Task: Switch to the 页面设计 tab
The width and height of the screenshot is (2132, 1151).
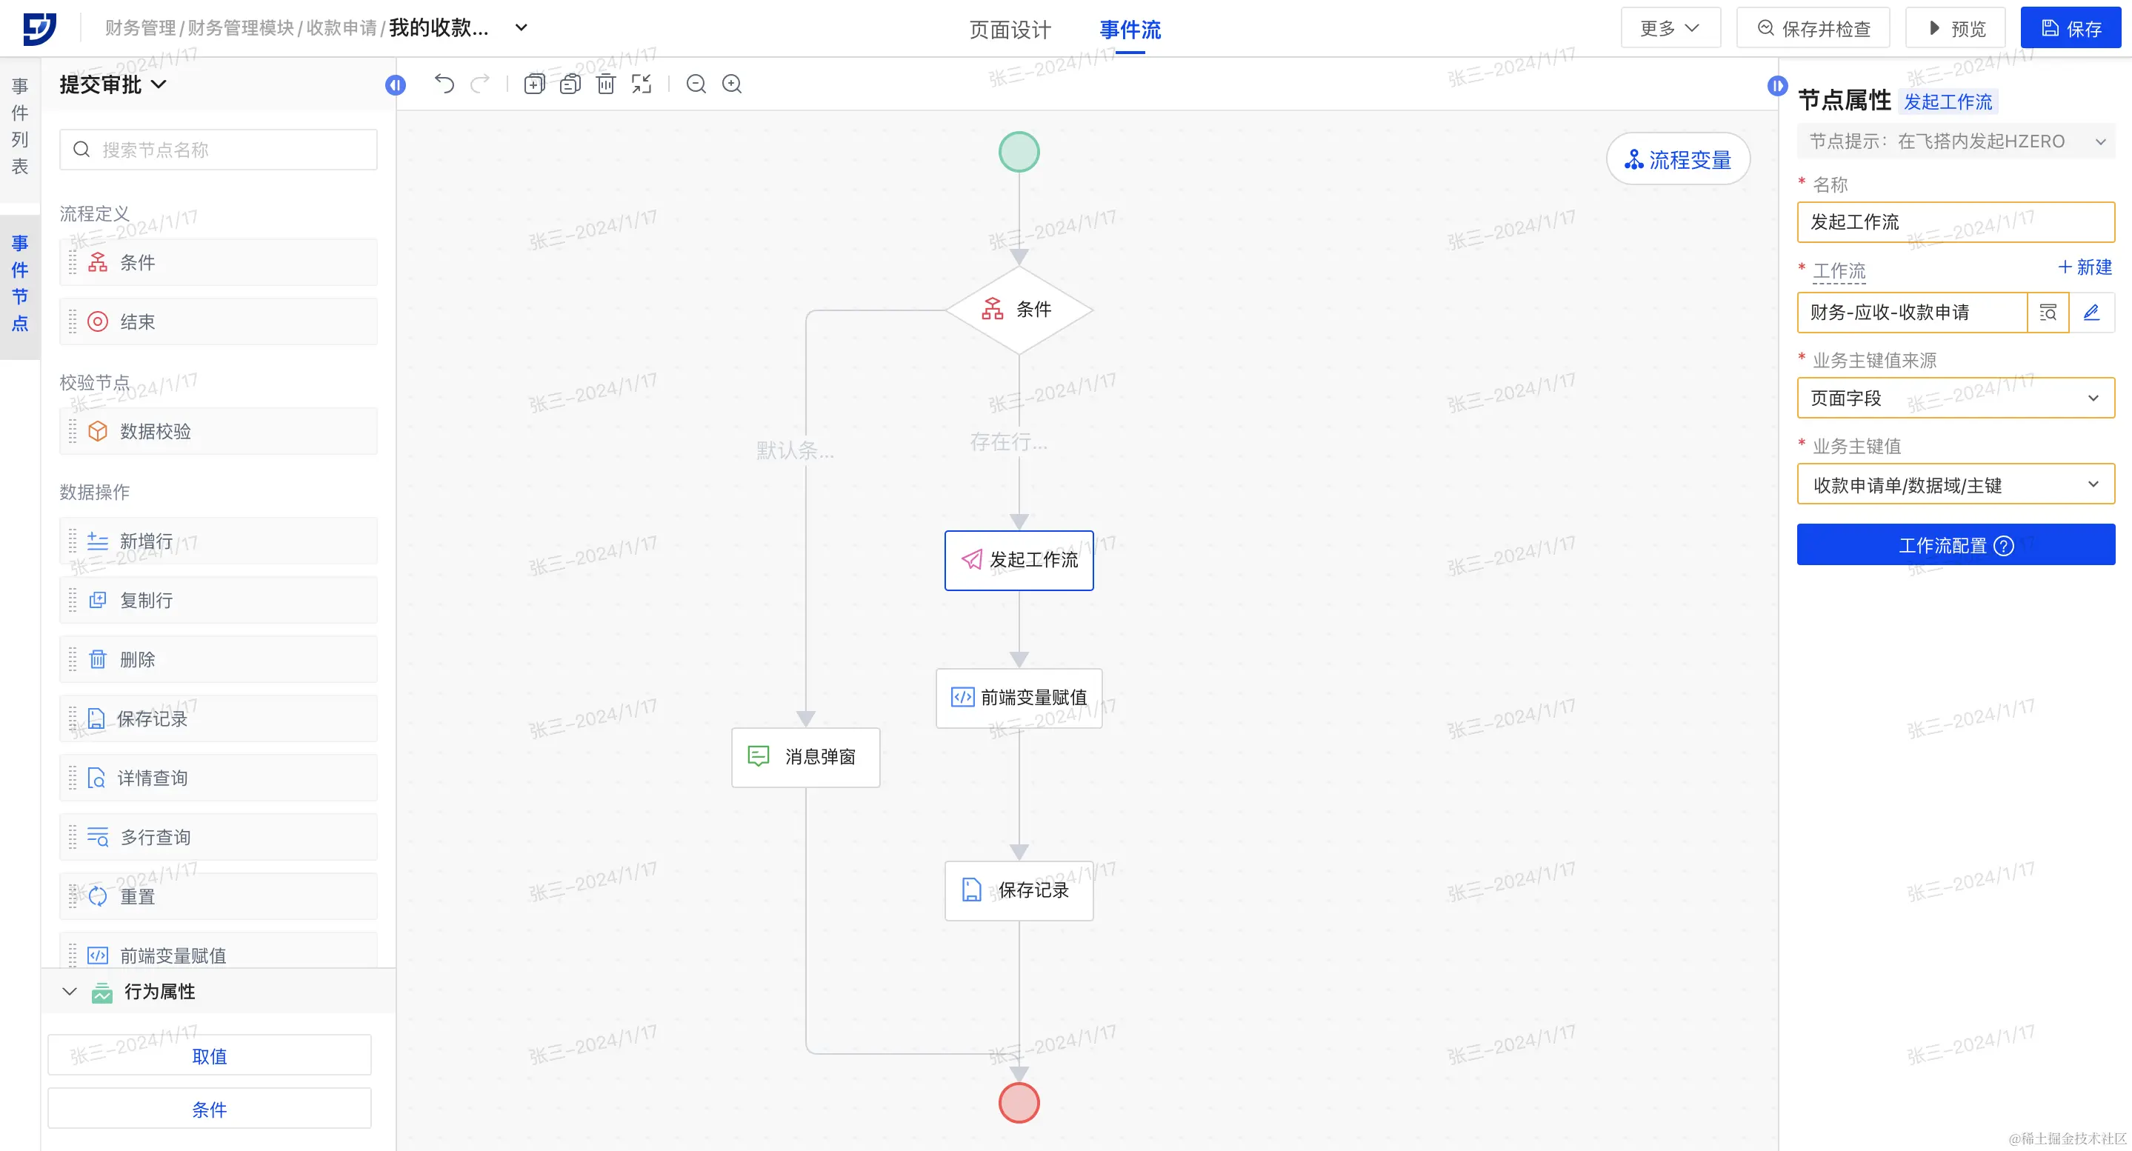Action: (x=1010, y=30)
